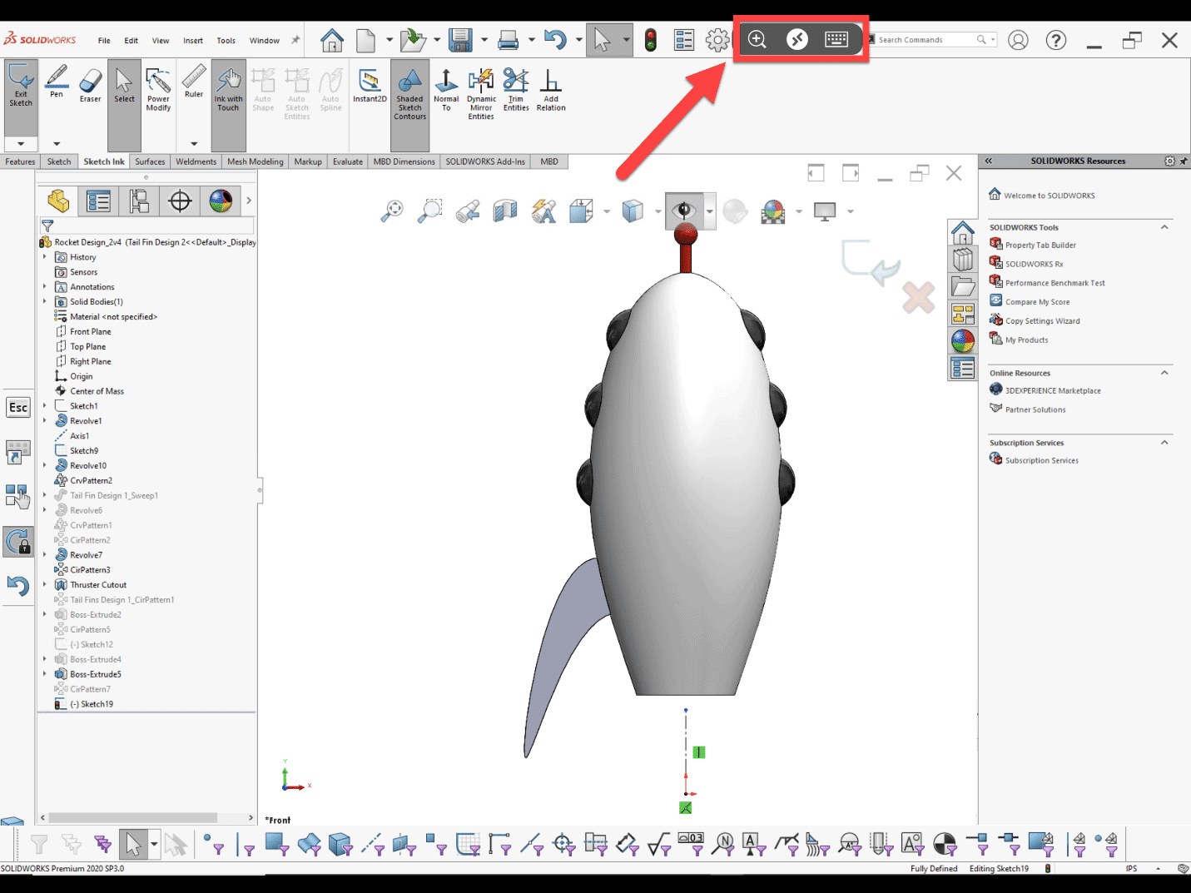This screenshot has height=893, width=1191.
Task: Collapse Online Resources section
Action: click(x=1164, y=373)
